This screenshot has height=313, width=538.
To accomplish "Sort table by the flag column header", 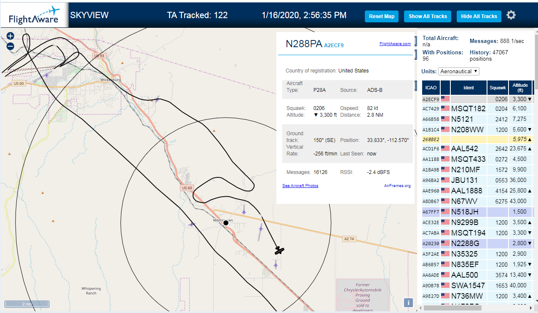I will (x=445, y=88).
